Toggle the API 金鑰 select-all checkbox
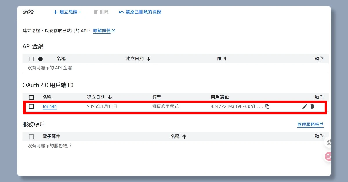 tap(31, 59)
